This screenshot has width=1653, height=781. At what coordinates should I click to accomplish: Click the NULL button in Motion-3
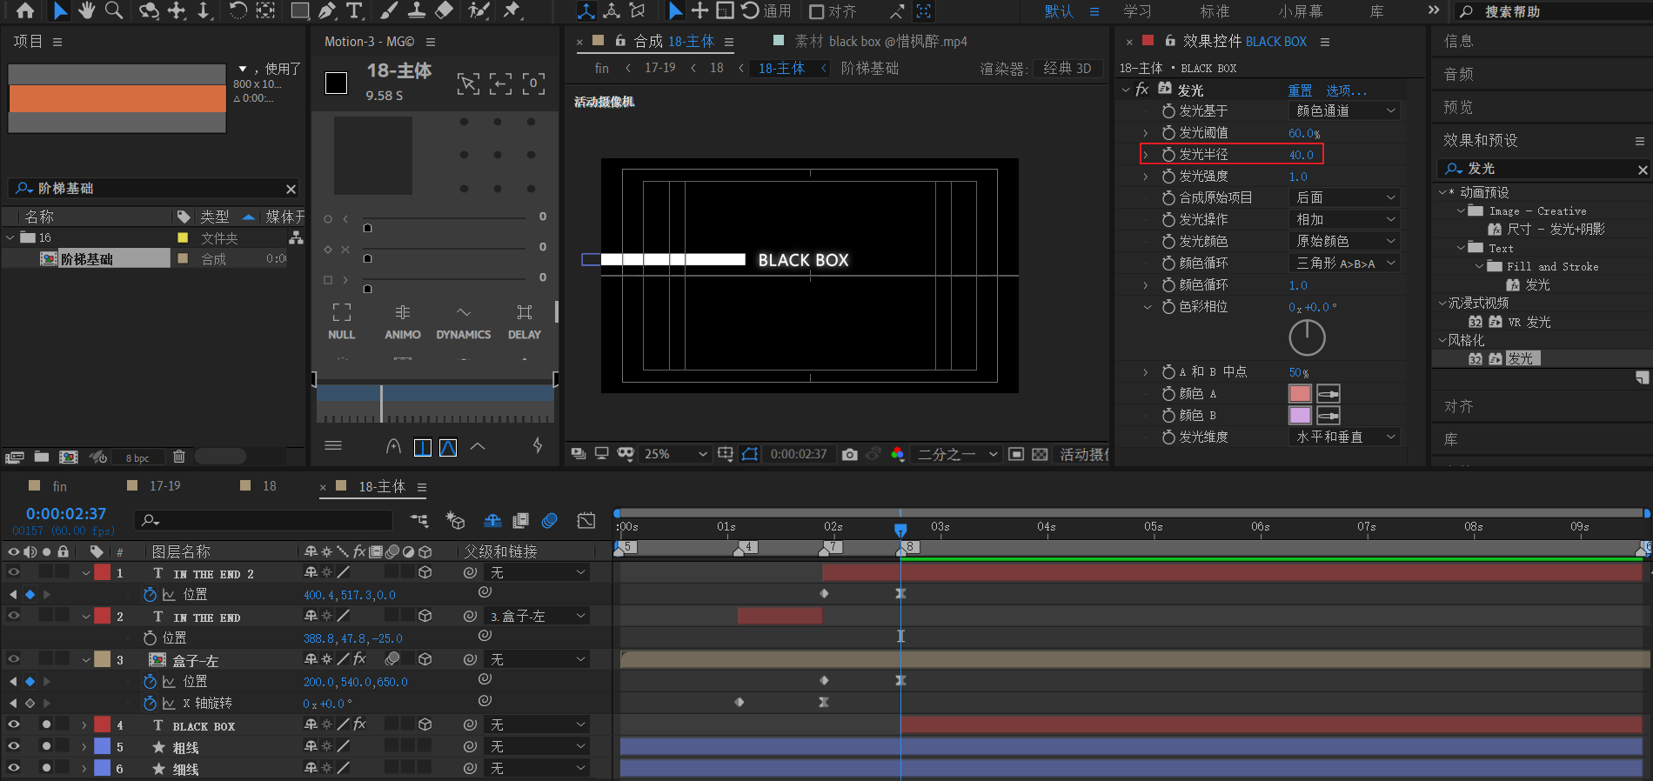click(342, 322)
